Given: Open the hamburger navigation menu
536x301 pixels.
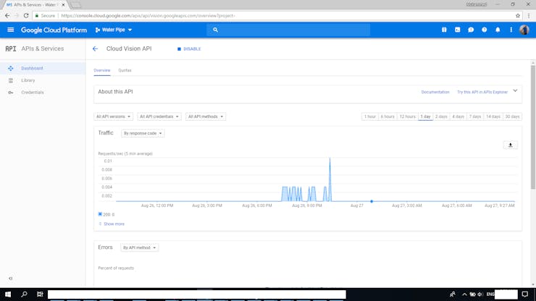Looking at the screenshot, I should tap(11, 30).
